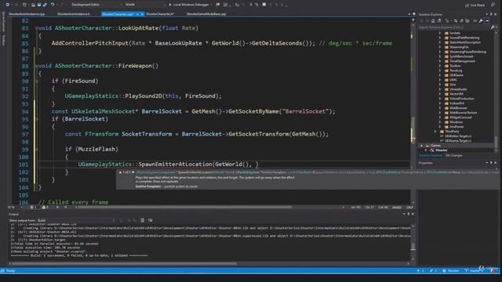Click the Save All toolbar icon
The height and width of the screenshot is (282, 502).
[x=45, y=5]
